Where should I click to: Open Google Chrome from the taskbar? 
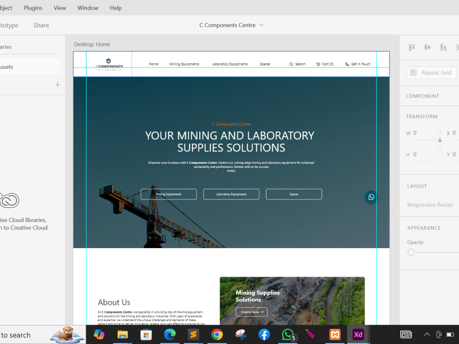click(217, 334)
